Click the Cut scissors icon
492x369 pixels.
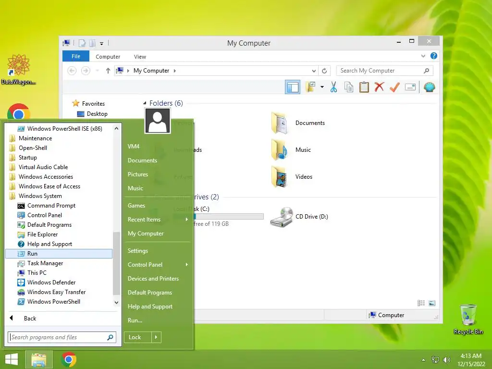pos(333,87)
